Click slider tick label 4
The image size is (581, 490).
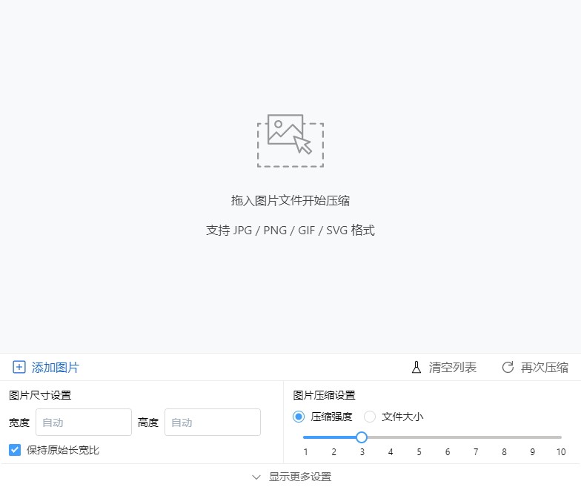391,452
